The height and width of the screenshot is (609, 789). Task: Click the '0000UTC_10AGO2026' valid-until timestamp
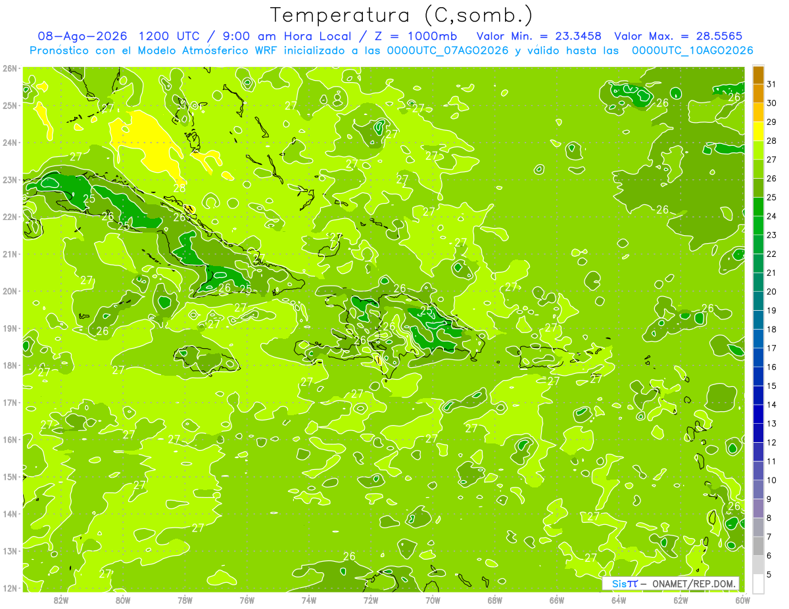click(692, 51)
